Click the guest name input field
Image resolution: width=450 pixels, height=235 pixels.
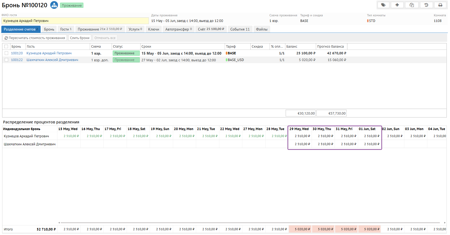coord(75,21)
